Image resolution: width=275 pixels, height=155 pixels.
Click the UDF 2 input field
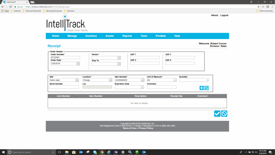(x=145, y=63)
